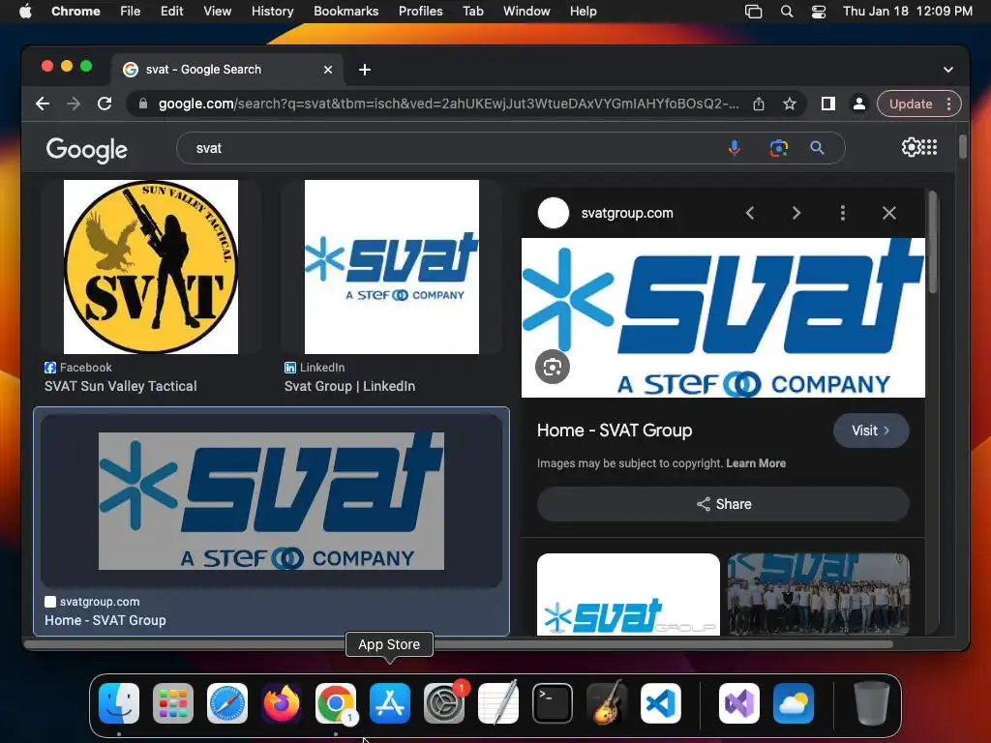Click the Share button
The image size is (991, 743).
point(723,504)
